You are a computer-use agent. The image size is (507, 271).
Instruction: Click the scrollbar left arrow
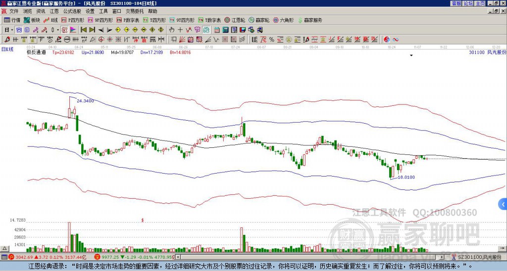click(178, 257)
